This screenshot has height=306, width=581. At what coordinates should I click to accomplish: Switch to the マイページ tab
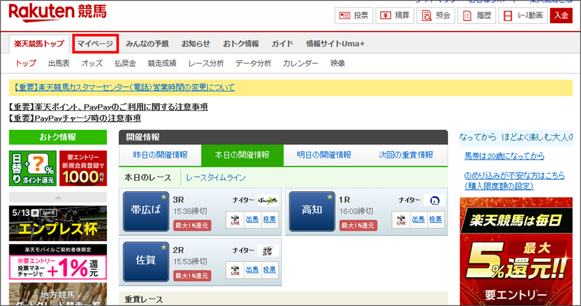95,44
